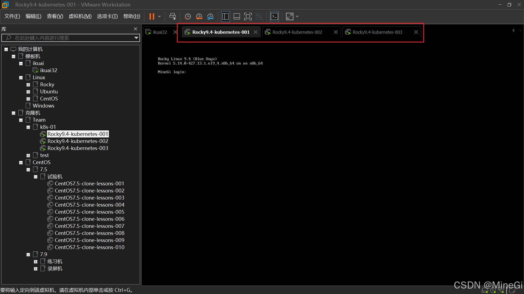Toggle the library sidebar view icon
This screenshot has width=524, height=294.
tap(225, 17)
